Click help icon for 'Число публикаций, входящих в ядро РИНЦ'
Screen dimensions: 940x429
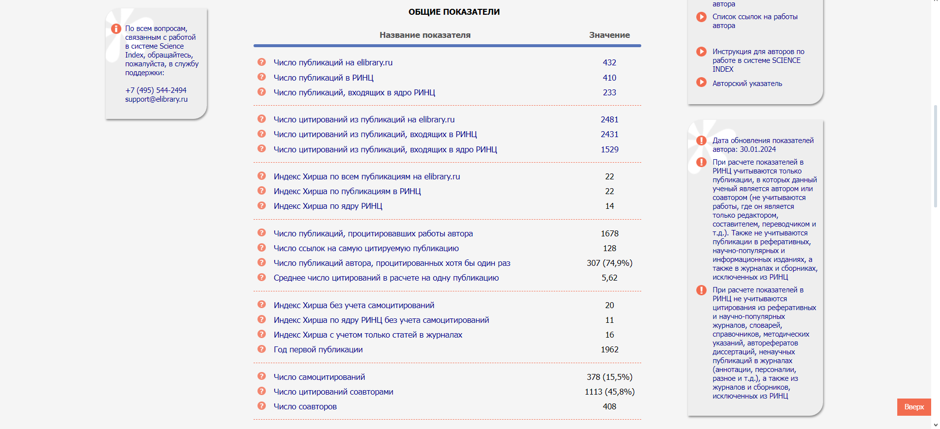click(262, 91)
